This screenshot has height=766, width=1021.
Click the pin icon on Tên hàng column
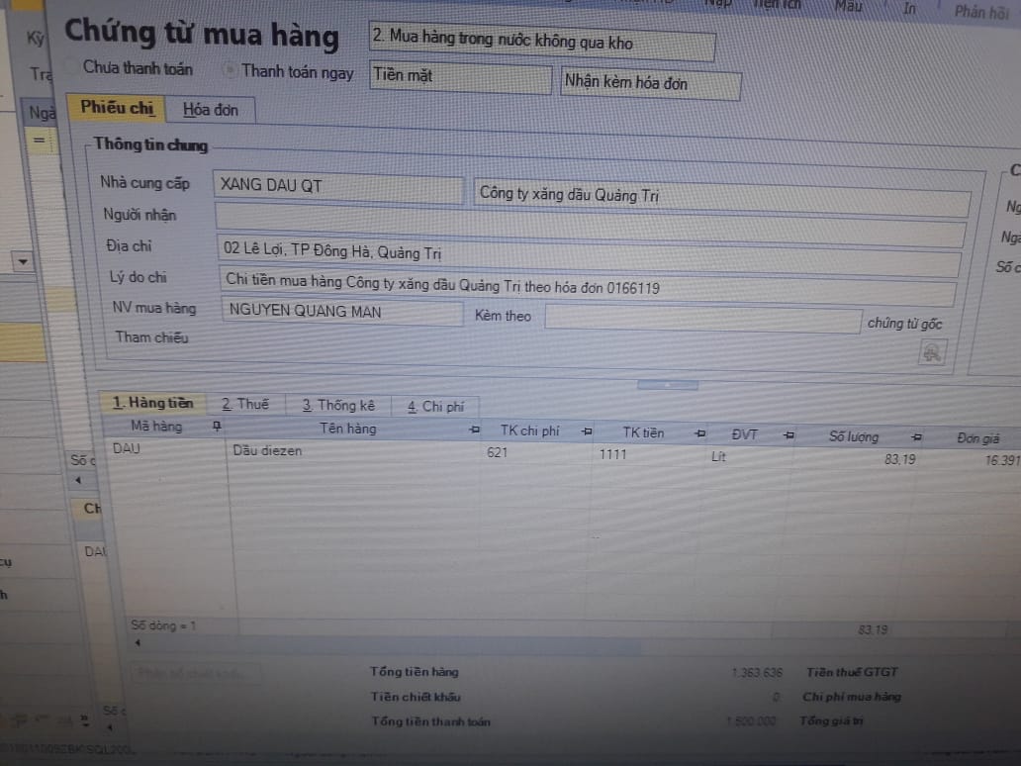pos(474,430)
